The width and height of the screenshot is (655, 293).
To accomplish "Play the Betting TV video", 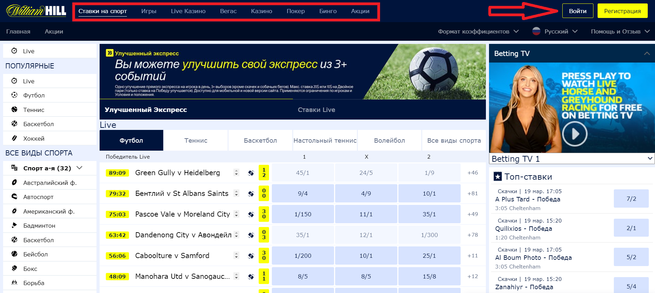I will pos(574,134).
